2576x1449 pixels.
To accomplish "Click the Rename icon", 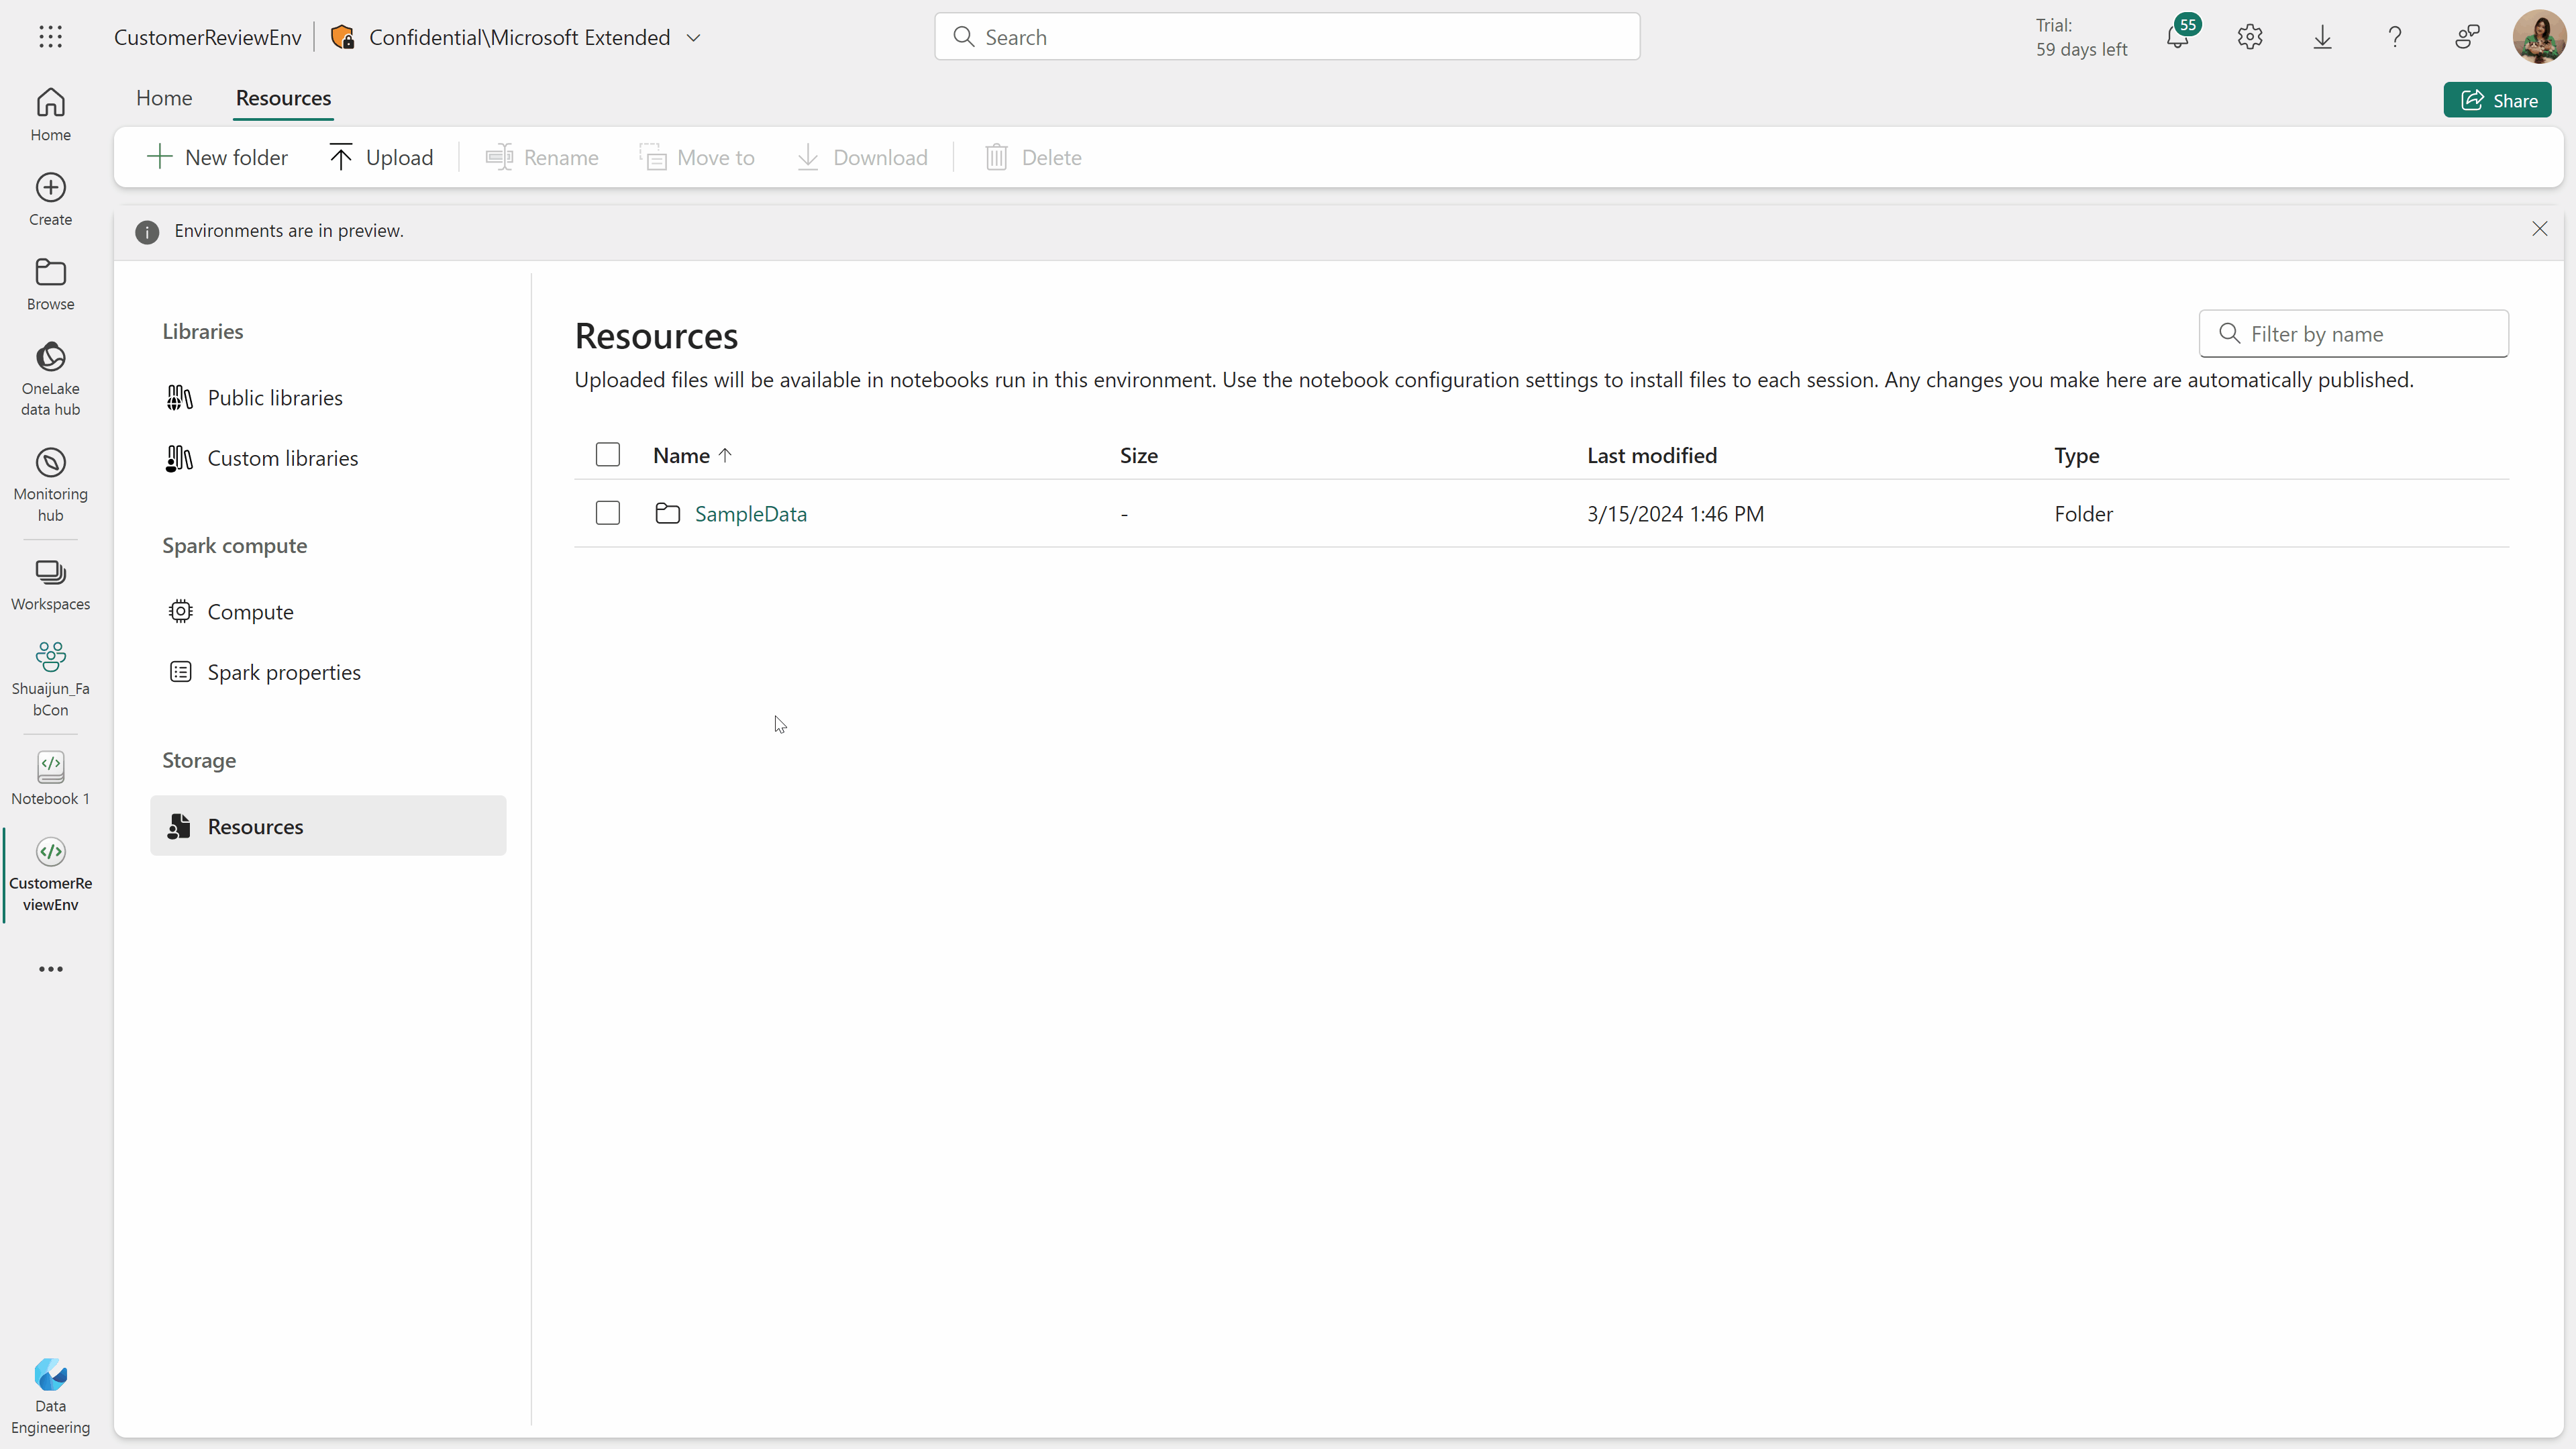I will click(x=499, y=158).
